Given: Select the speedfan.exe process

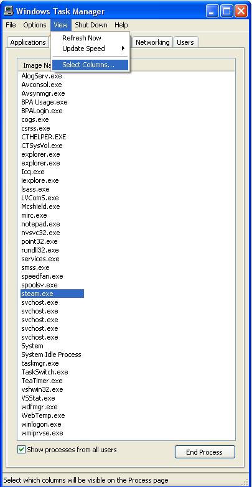Looking at the screenshot, I should pos(42,276).
